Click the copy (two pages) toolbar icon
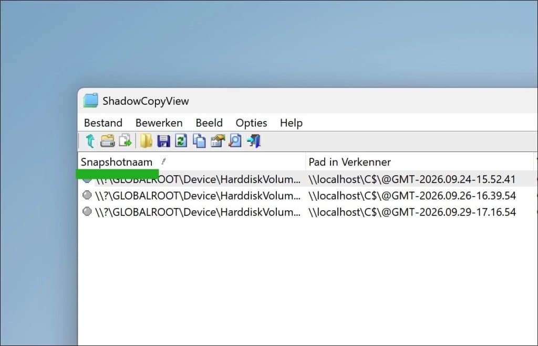 [199, 140]
